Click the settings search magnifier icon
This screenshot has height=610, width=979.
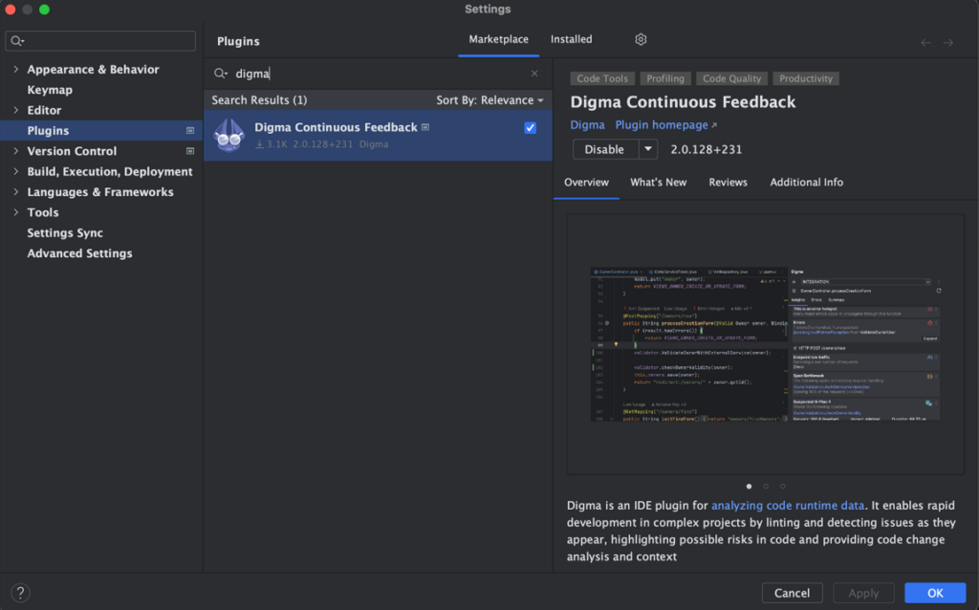(17, 41)
